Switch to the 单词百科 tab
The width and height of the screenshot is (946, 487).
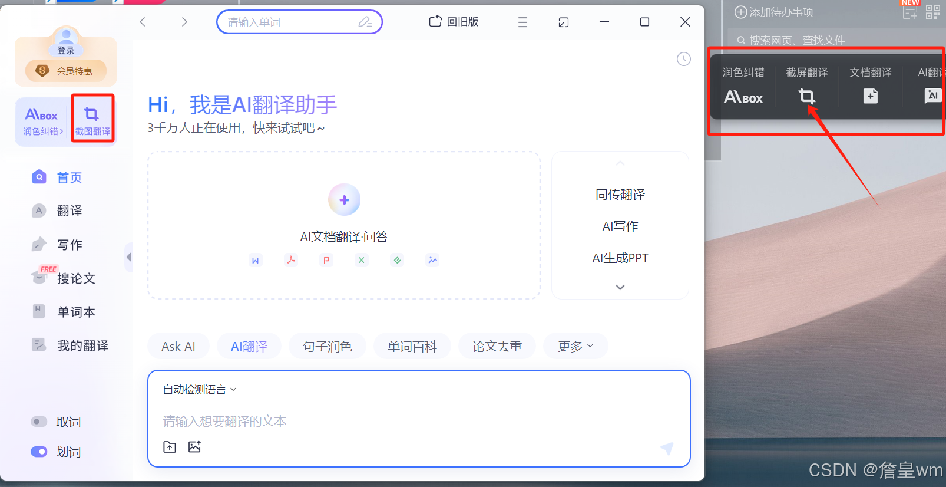coord(412,346)
